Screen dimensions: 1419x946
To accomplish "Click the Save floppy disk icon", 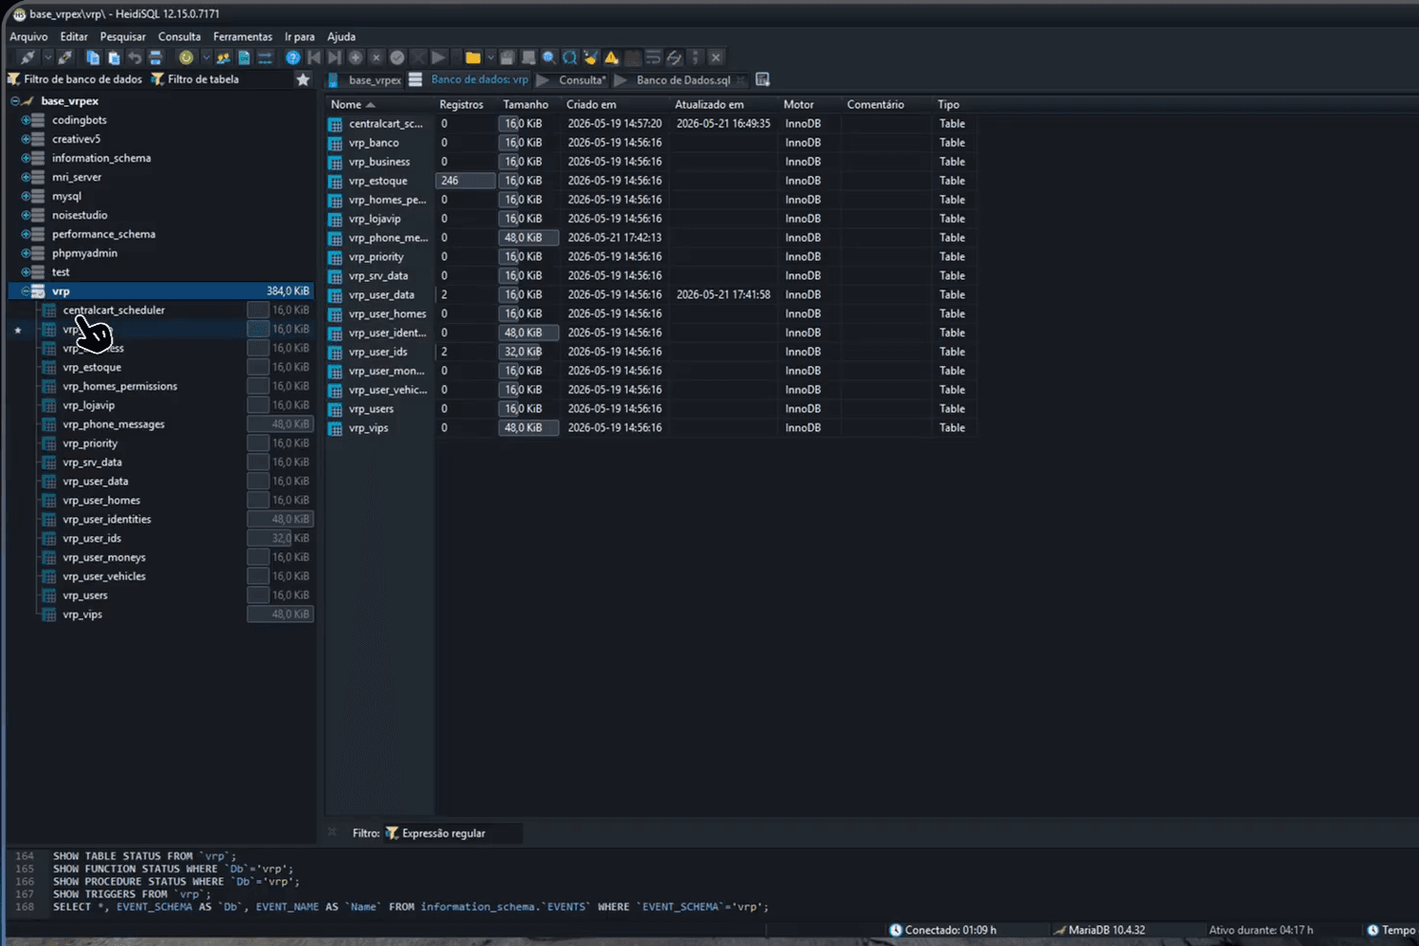I will click(x=507, y=57).
